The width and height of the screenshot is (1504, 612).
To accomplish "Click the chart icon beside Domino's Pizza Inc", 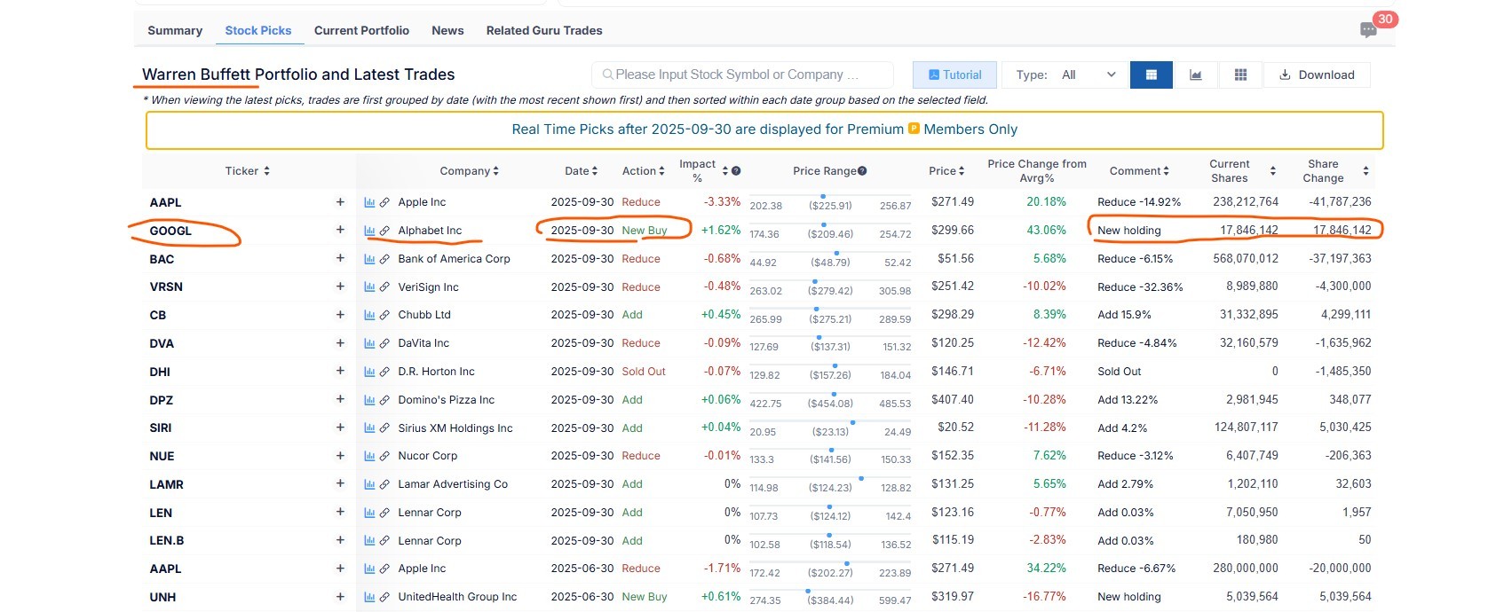I will 369,400.
